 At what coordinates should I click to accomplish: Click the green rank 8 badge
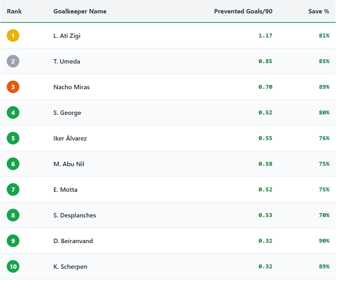[13, 215]
